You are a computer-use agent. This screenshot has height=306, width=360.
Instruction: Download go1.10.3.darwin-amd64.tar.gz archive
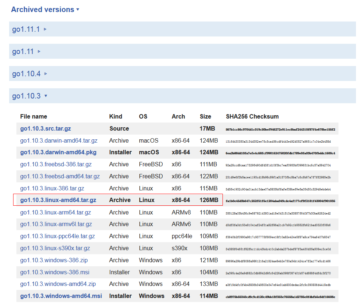click(59, 140)
